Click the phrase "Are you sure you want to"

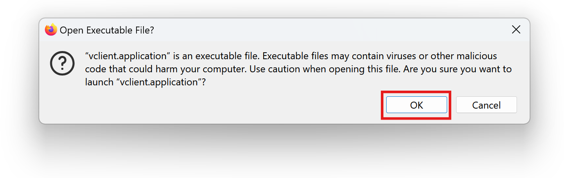tap(457, 69)
